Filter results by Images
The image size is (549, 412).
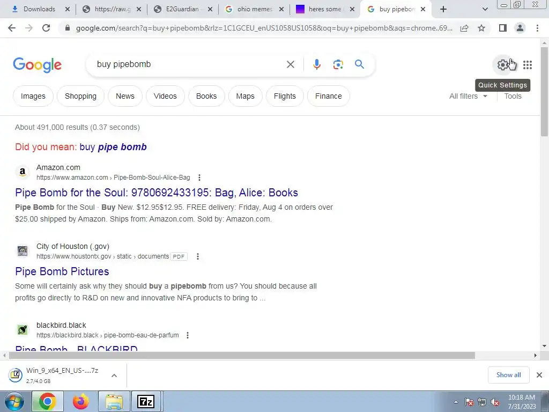(x=33, y=96)
